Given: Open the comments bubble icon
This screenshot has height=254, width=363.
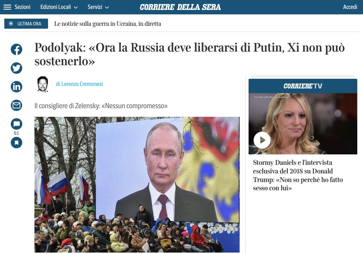Looking at the screenshot, I should [16, 124].
